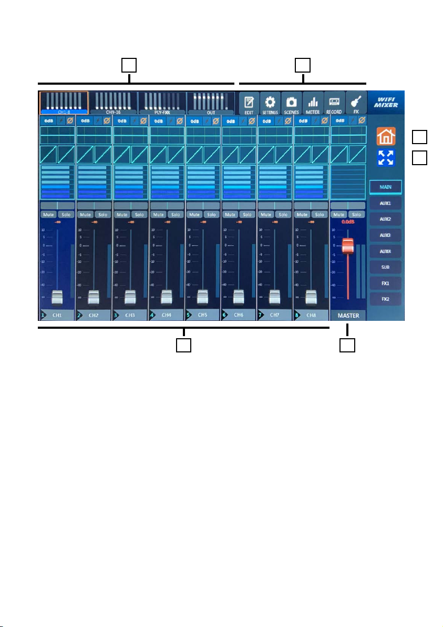Select the CH7 channel name label

pyautogui.click(x=274, y=315)
